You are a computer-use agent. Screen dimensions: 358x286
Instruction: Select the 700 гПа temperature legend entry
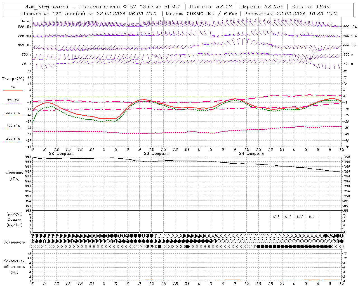[x=13, y=126]
